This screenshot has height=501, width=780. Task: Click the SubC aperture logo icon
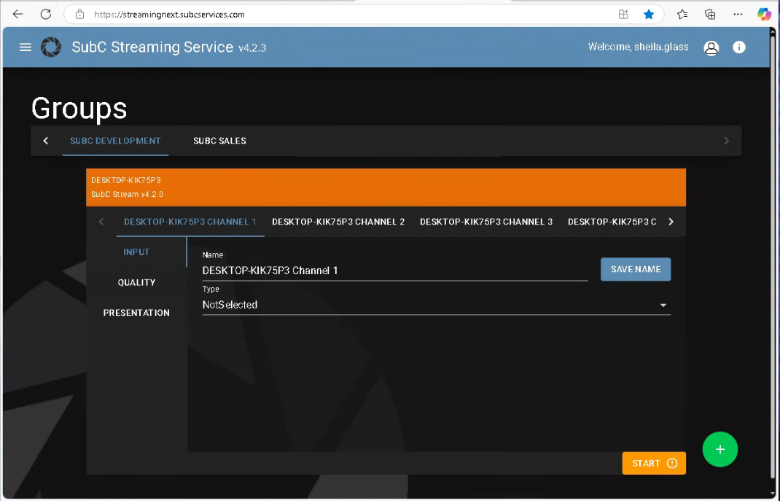[51, 47]
